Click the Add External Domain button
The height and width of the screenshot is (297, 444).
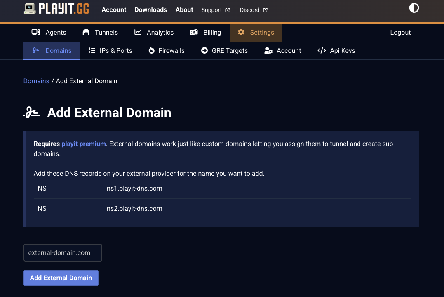(x=61, y=278)
